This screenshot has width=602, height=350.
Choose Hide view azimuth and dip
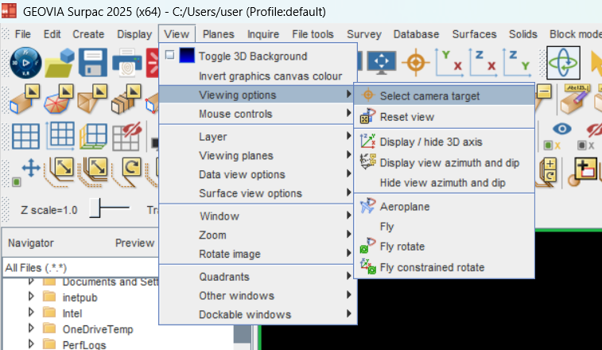(445, 182)
